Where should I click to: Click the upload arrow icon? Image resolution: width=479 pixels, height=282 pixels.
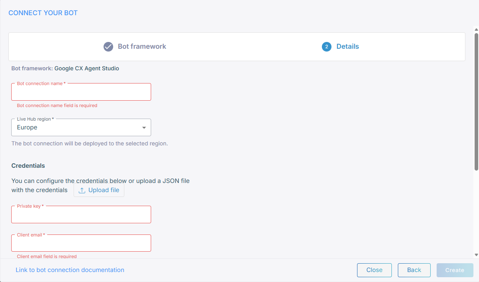pos(82,191)
